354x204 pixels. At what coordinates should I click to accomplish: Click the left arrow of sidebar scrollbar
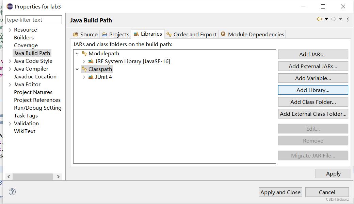pyautogui.click(x=9, y=177)
